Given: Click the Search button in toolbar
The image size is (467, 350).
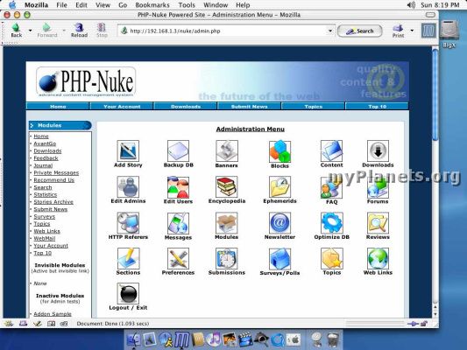Looking at the screenshot, I should tap(360, 31).
